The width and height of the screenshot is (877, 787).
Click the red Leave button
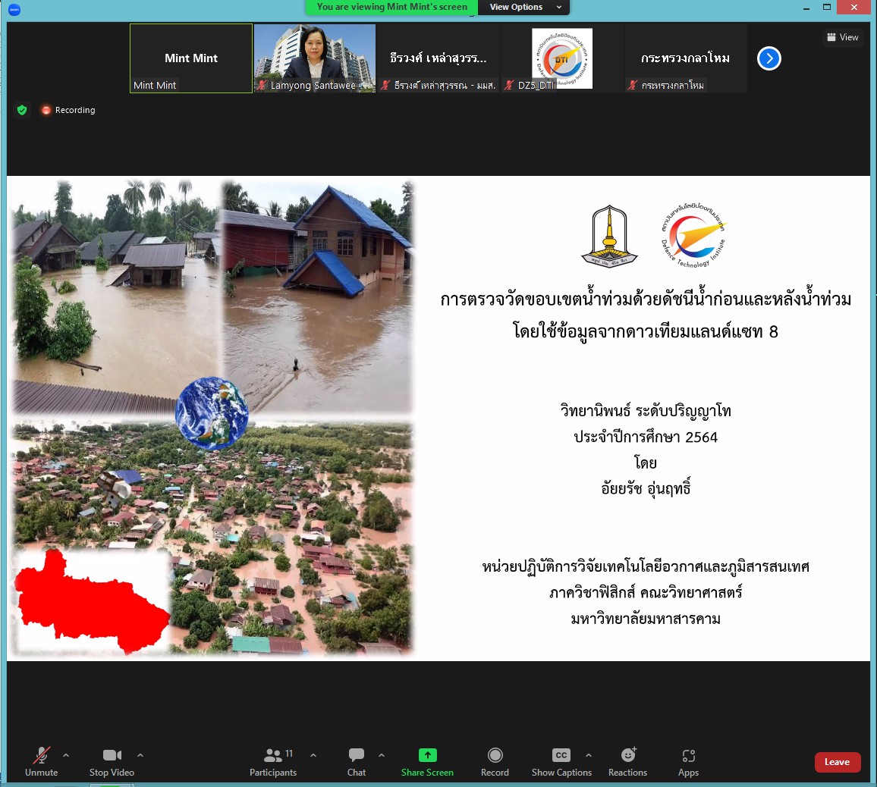pyautogui.click(x=838, y=762)
